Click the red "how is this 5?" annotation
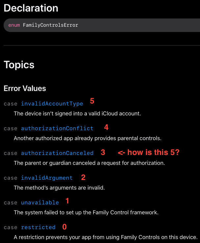This screenshot has width=200, height=243. coord(149,152)
